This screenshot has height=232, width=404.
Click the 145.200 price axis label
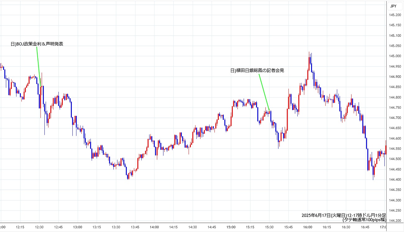(x=395, y=15)
